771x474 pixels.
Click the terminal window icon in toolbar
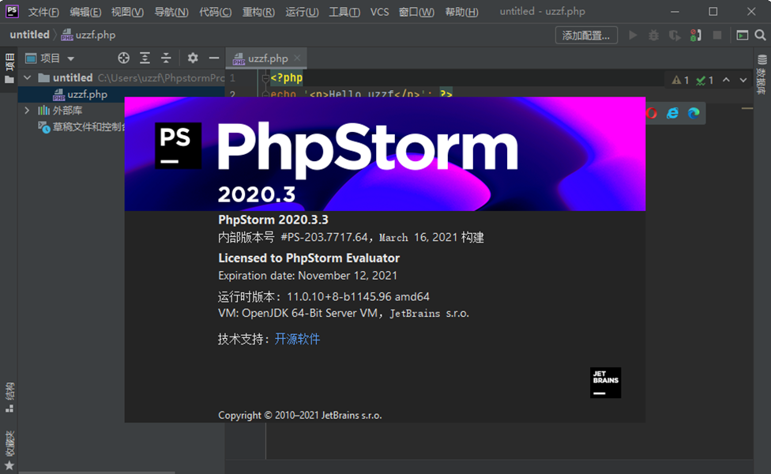[742, 36]
